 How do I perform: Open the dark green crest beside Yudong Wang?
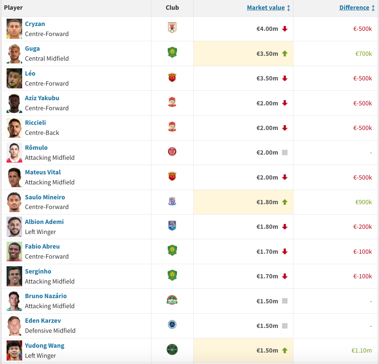click(172, 349)
